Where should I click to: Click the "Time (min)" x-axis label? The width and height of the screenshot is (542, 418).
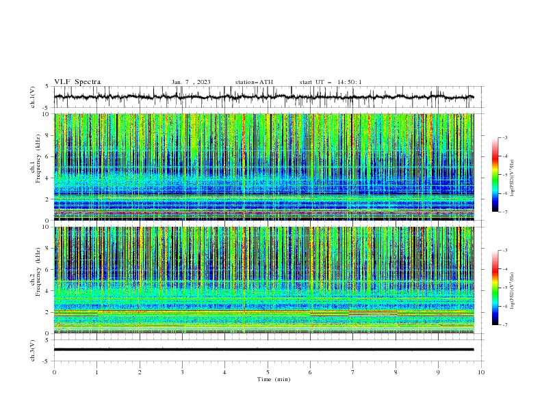(x=274, y=379)
